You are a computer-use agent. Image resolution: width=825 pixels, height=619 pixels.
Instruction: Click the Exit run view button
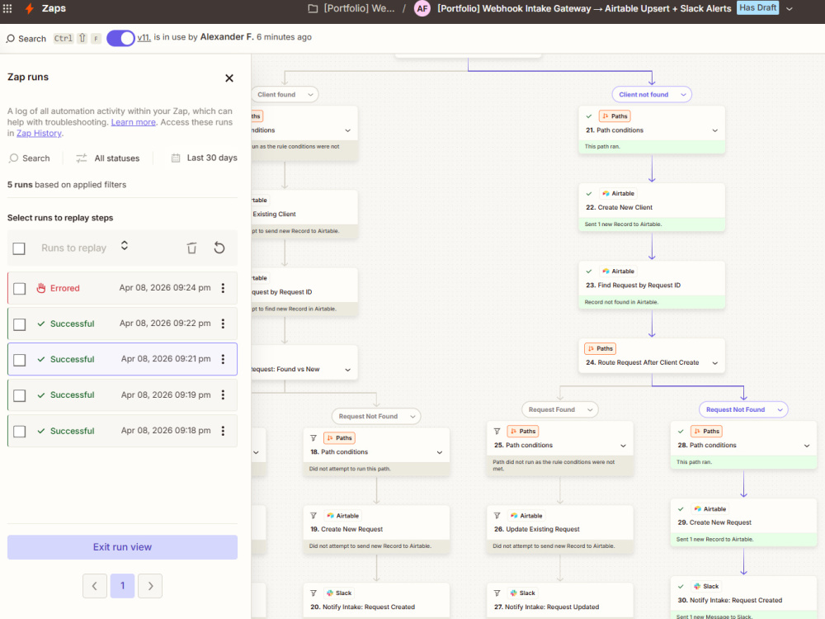[122, 547]
